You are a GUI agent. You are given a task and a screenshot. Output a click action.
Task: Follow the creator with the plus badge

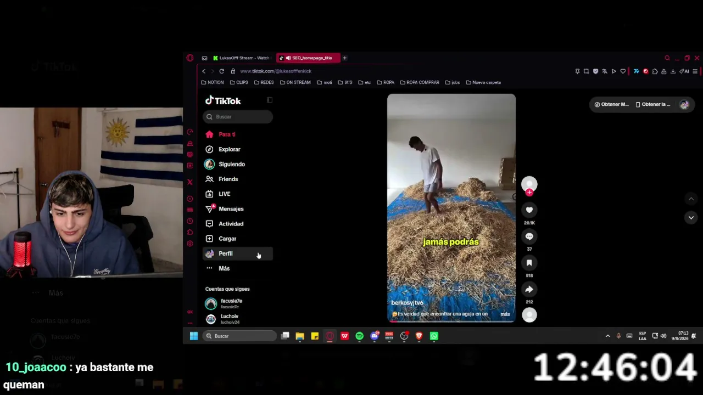click(529, 193)
